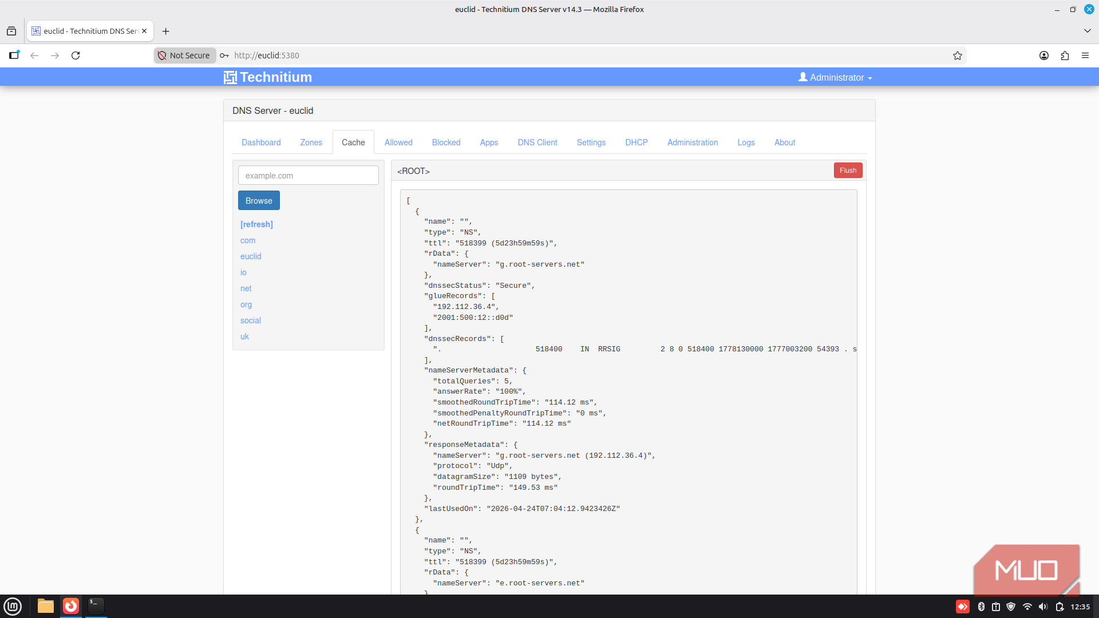This screenshot has width=1099, height=618.
Task: Browse the uk cache zone
Action: pos(244,336)
